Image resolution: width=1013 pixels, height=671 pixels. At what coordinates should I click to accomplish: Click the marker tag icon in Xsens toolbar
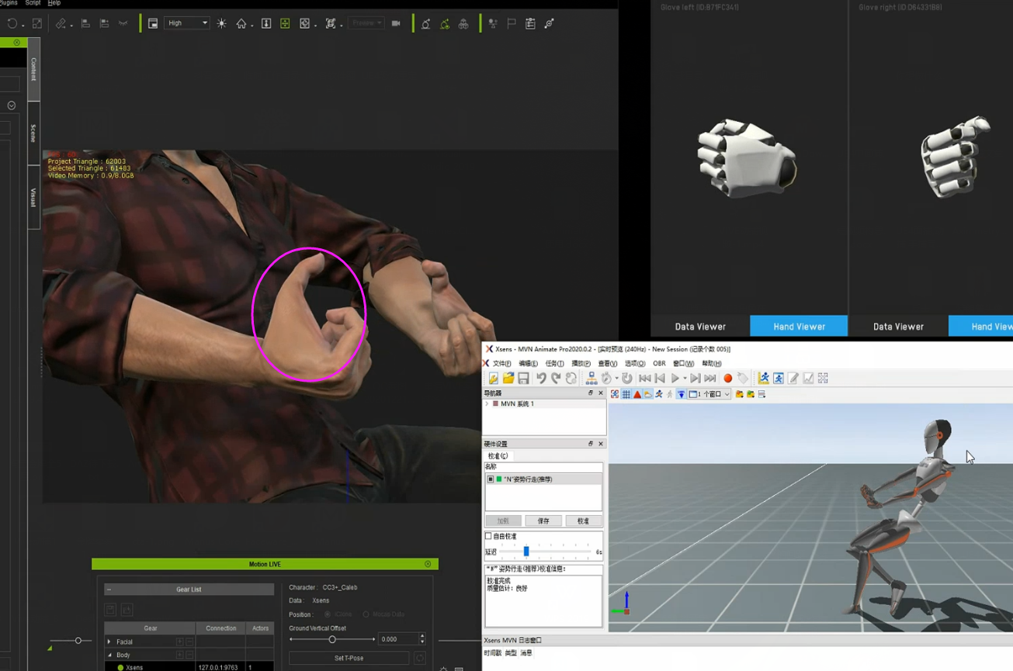(743, 379)
